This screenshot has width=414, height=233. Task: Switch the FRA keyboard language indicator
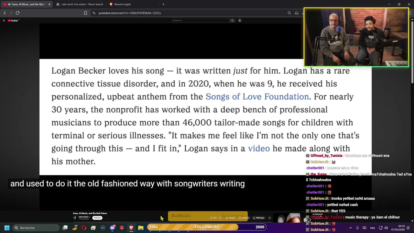pyautogui.click(x=373, y=228)
